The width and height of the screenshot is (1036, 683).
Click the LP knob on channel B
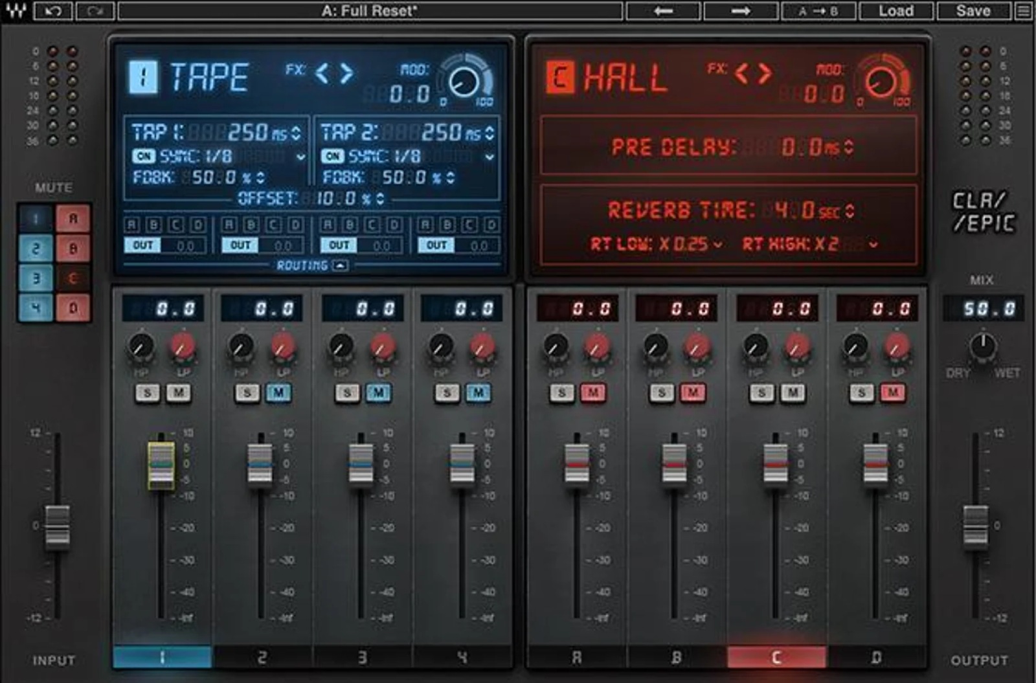(x=697, y=348)
